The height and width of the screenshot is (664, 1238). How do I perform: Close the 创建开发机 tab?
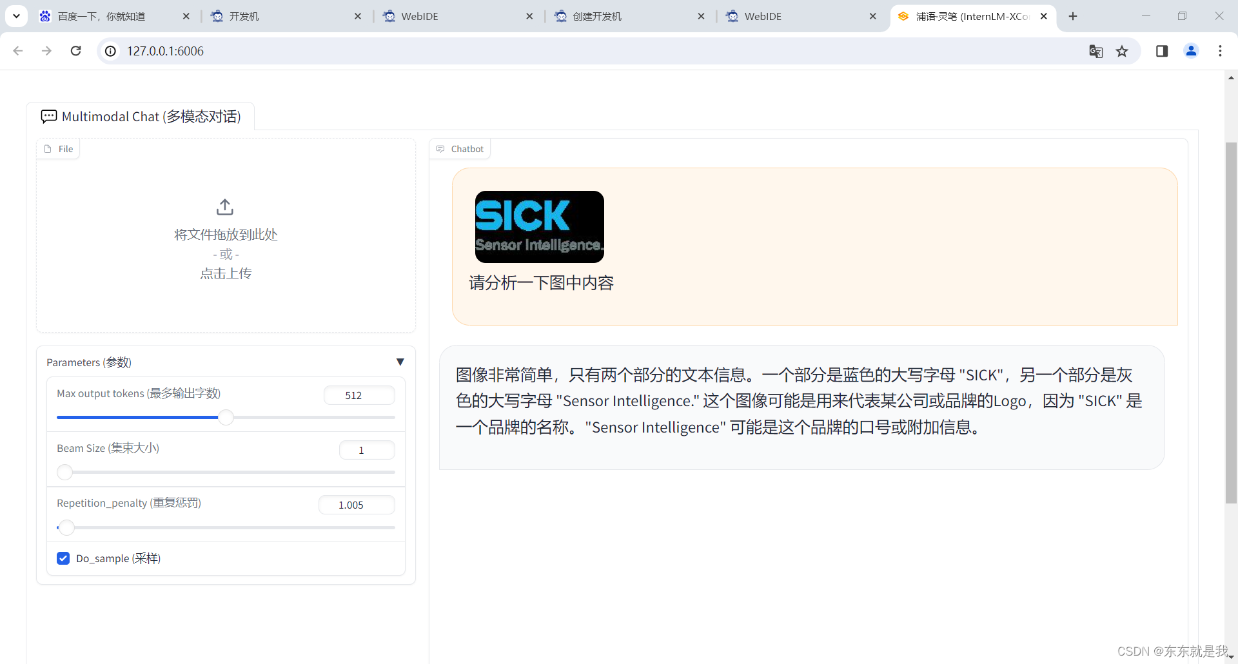click(x=702, y=16)
